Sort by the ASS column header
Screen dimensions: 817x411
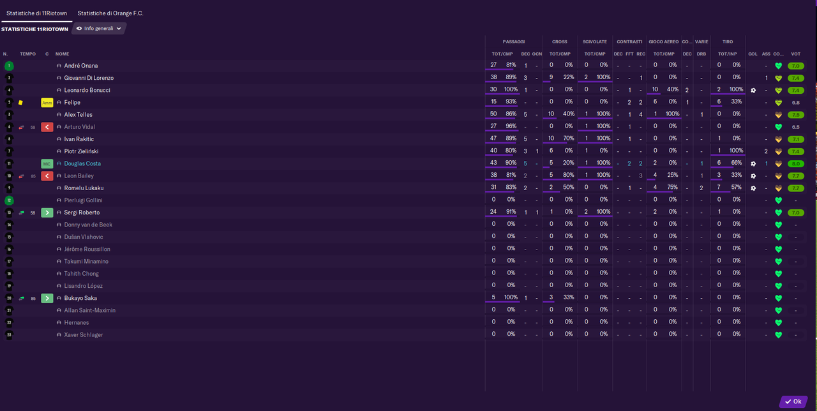click(x=766, y=54)
